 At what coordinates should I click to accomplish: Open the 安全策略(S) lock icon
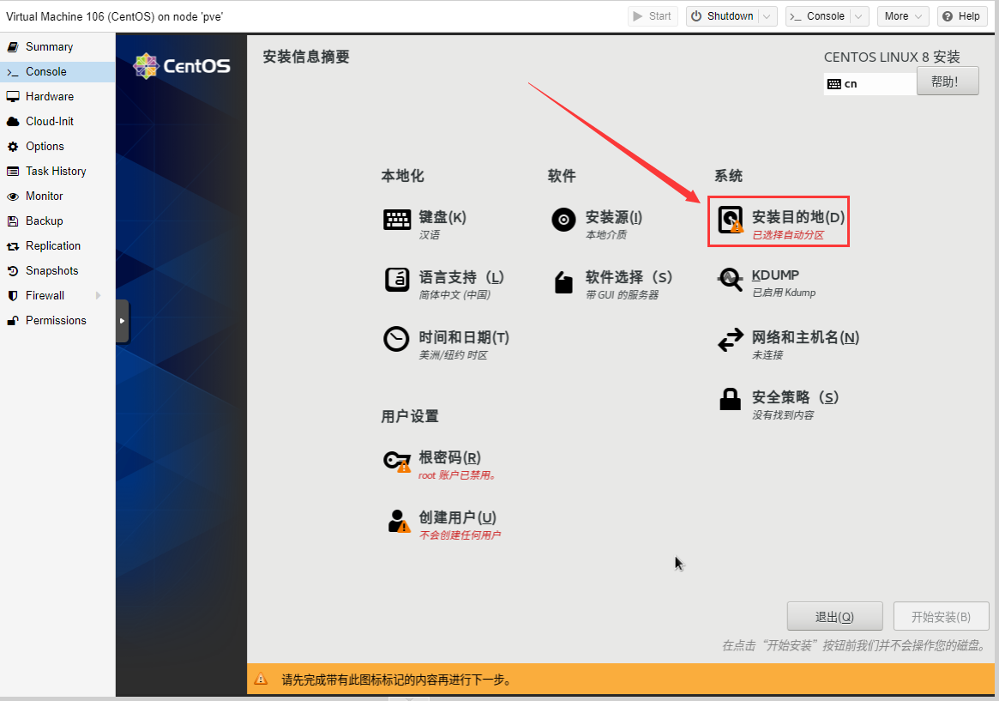730,400
